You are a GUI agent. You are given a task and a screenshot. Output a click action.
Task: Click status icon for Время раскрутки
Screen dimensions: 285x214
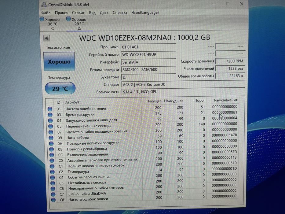50,115
